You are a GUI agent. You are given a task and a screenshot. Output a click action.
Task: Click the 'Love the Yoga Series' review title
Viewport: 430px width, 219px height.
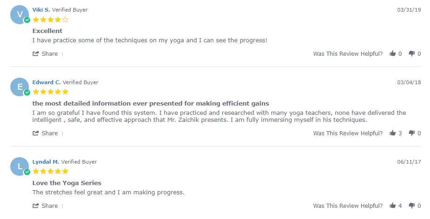[67, 183]
